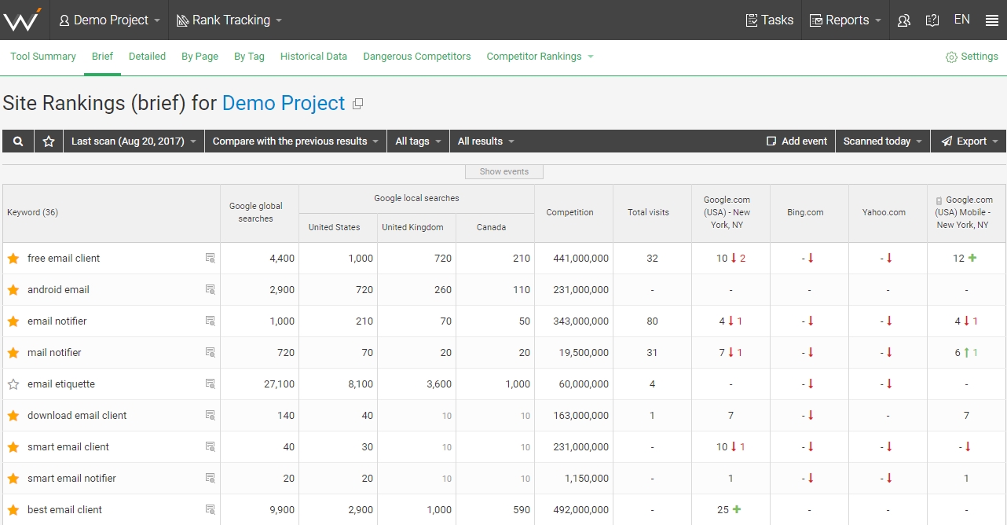The image size is (1007, 525).
Task: Change language via EN button
Action: [x=961, y=20]
